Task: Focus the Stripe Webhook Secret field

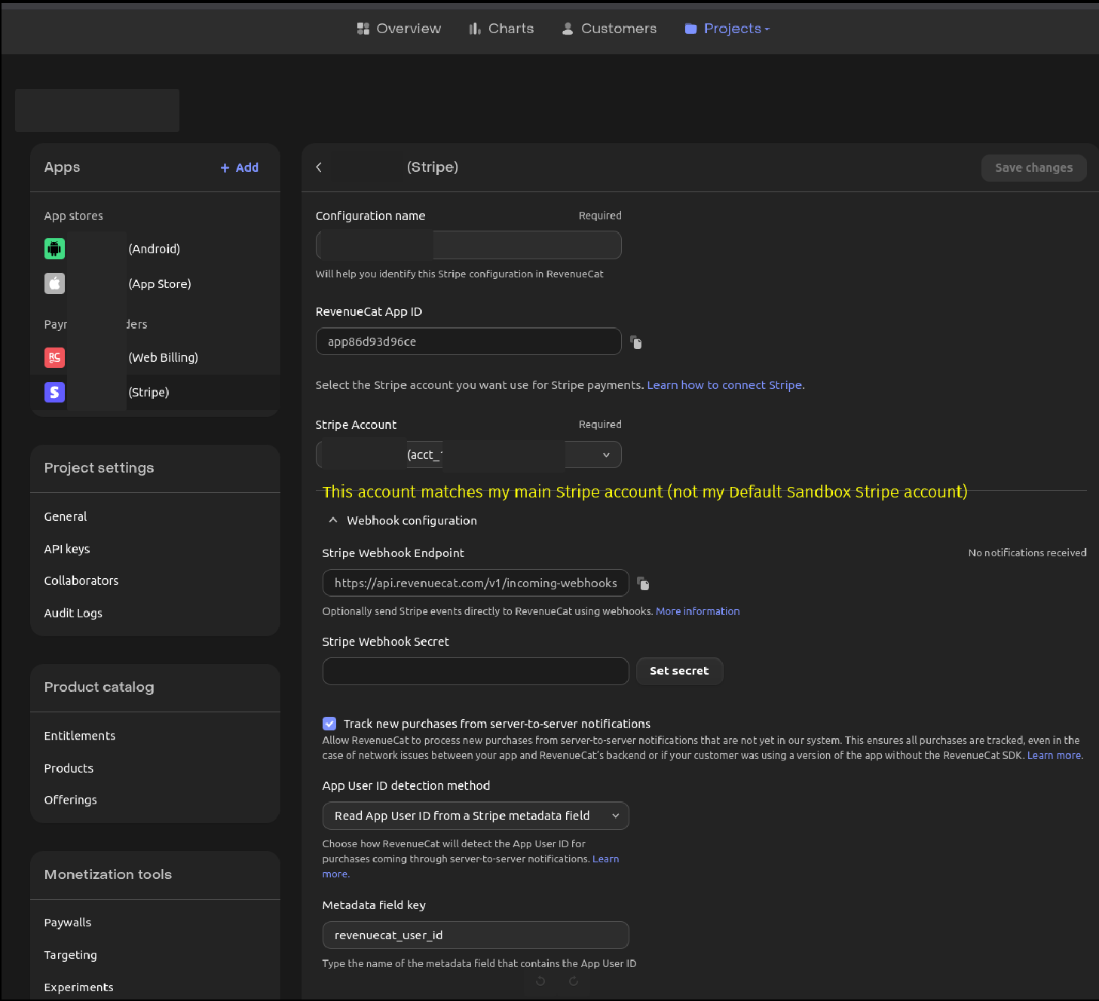Action: click(x=476, y=671)
